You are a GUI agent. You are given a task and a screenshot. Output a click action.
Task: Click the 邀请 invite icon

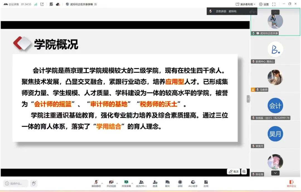(x=155, y=183)
